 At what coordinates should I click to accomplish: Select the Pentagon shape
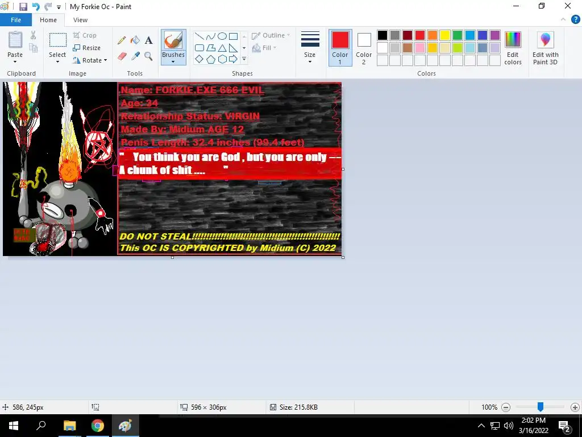tap(210, 59)
